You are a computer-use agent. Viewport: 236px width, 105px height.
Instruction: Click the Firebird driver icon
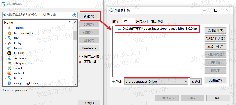point(9,73)
